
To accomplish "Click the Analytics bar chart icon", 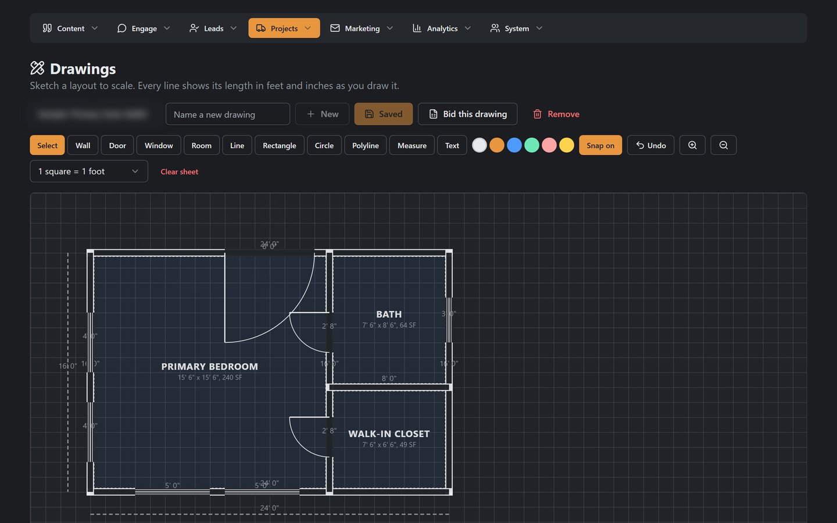I will coord(417,28).
